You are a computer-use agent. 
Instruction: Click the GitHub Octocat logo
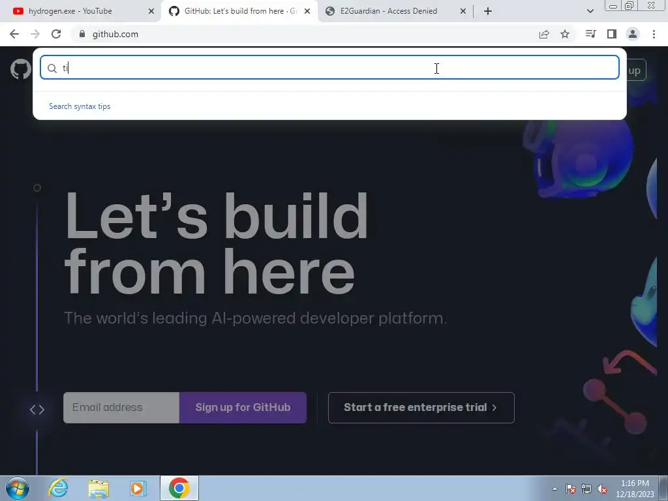pos(20,69)
